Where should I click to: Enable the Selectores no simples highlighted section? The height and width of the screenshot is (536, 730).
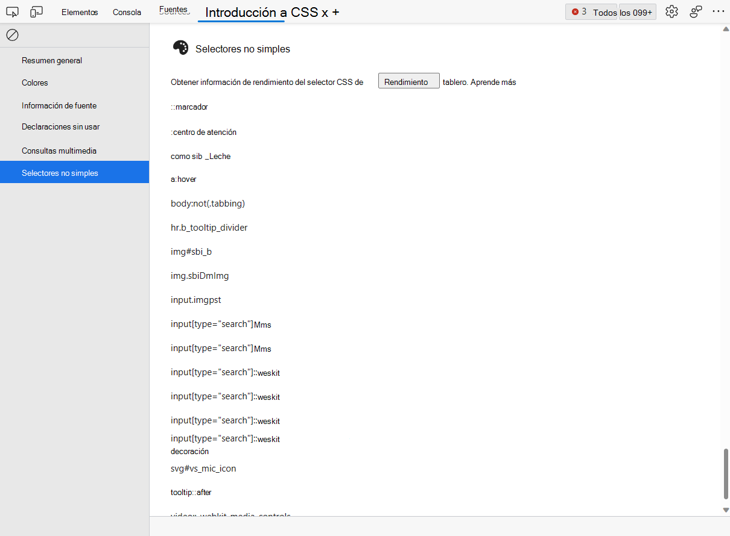(x=60, y=172)
